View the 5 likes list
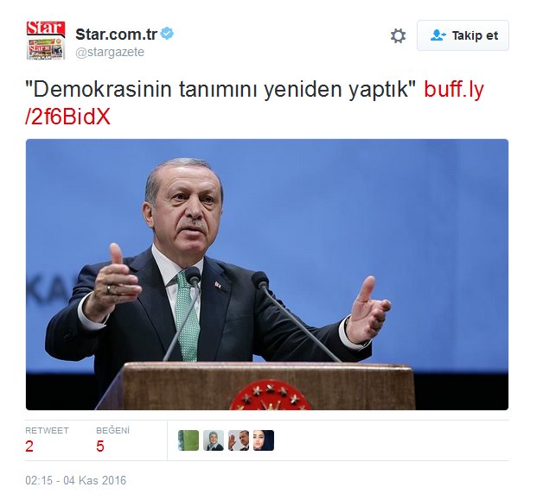 (x=100, y=446)
